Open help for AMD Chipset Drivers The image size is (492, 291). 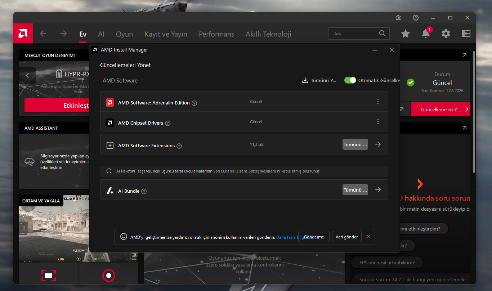(x=167, y=124)
